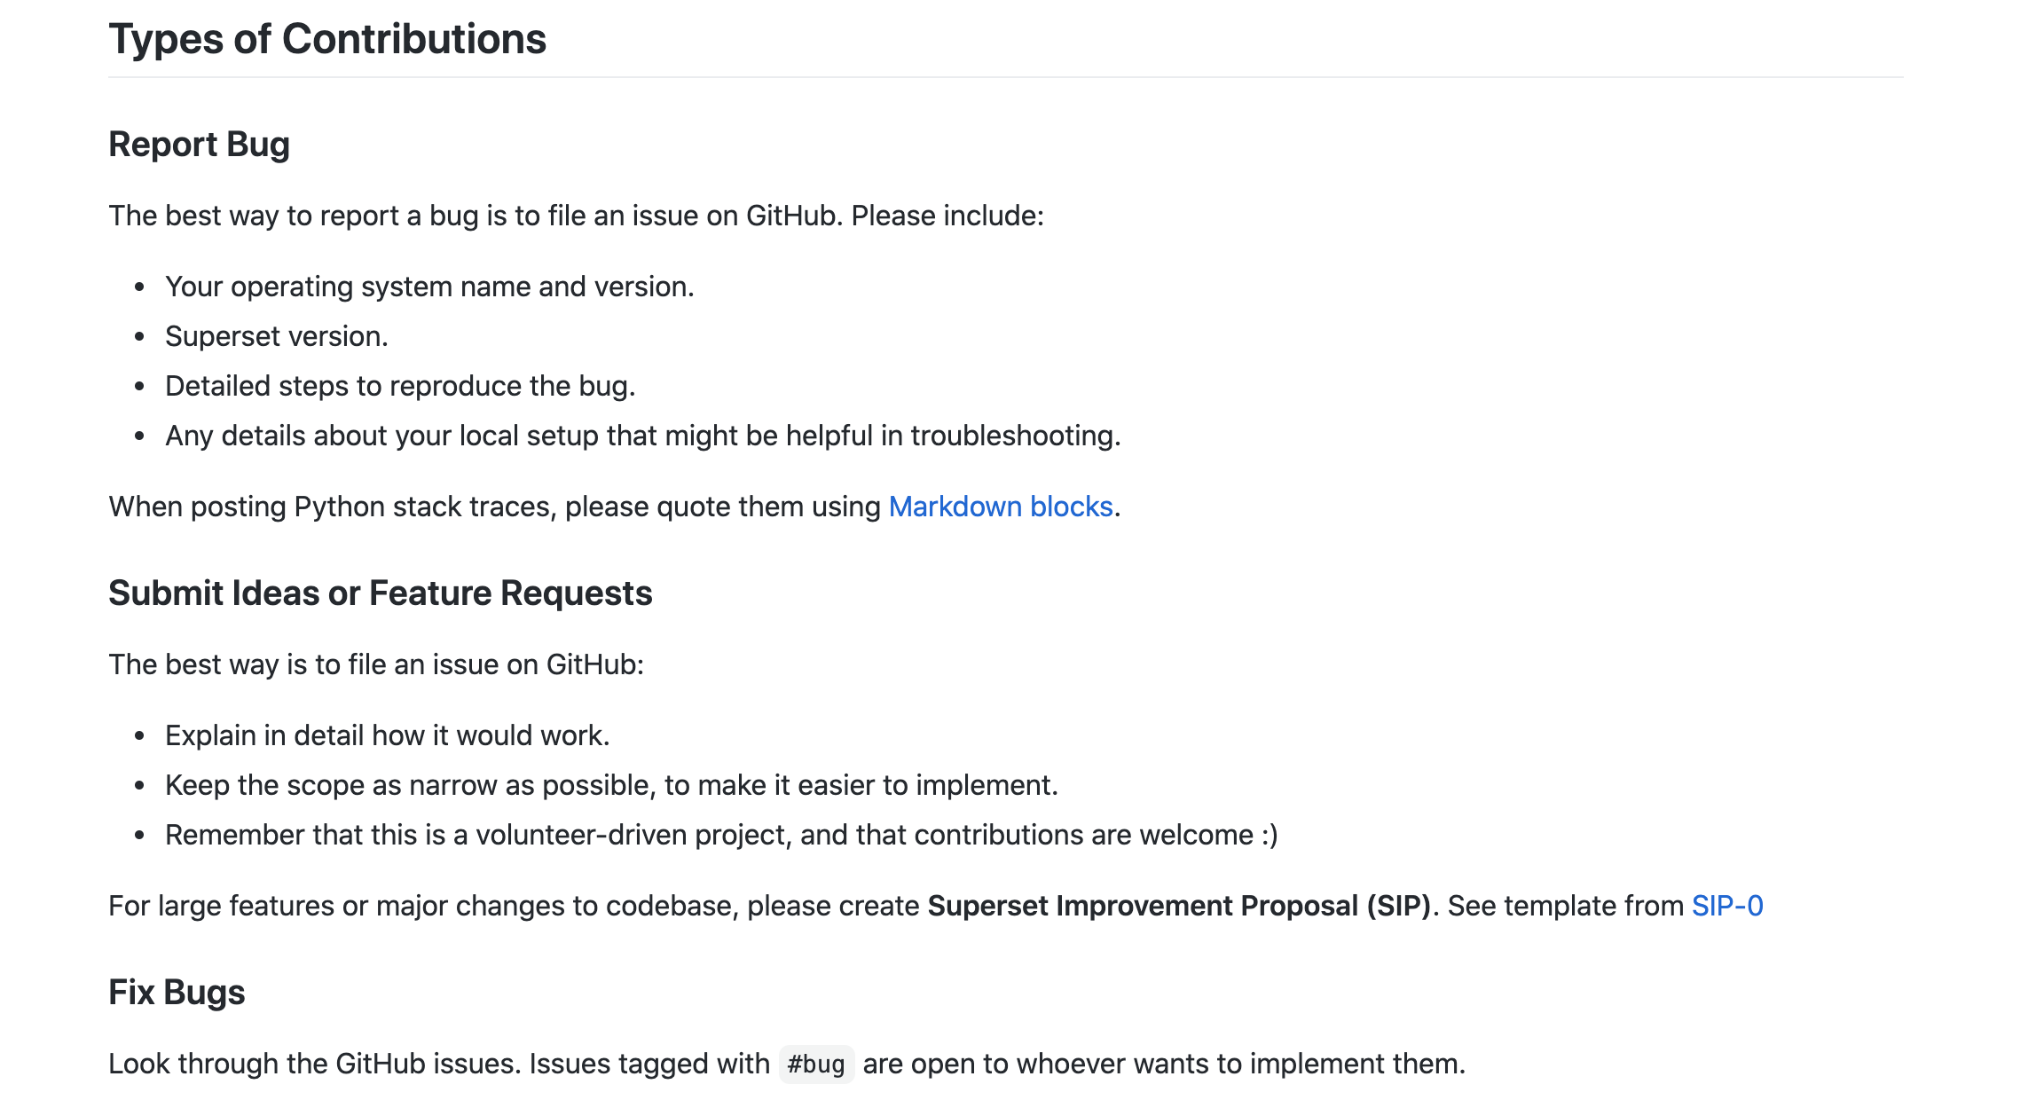Image resolution: width=2044 pixels, height=1100 pixels.
Task: Click the 'For large features or major changes' paragraph
Action: point(515,906)
